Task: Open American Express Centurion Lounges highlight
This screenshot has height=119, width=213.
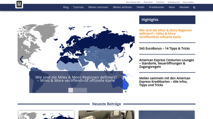Action: (167, 64)
